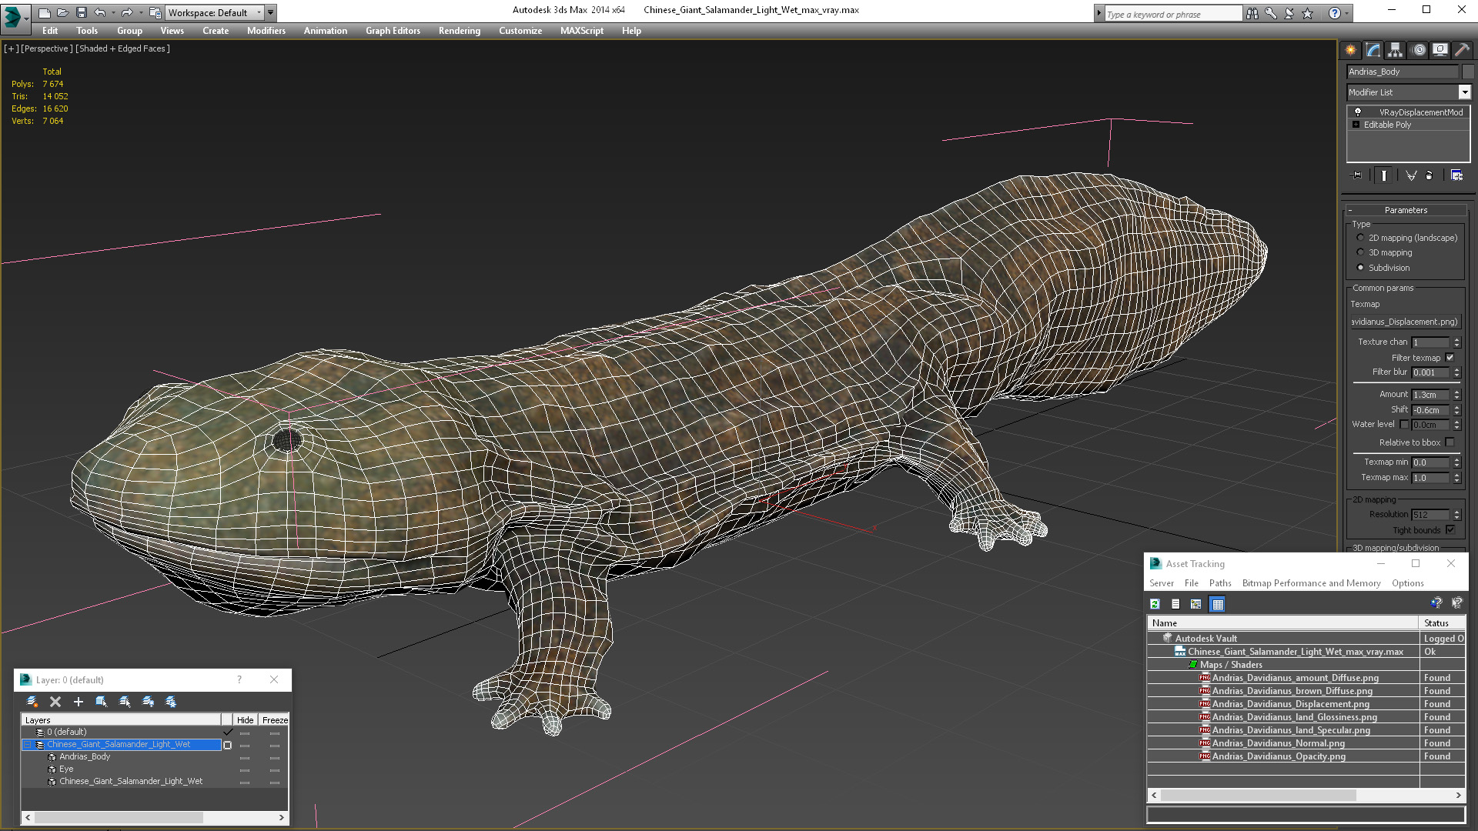Click the Open File toolbar icon

tap(62, 12)
